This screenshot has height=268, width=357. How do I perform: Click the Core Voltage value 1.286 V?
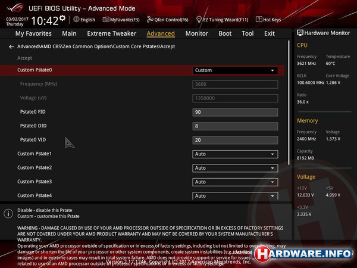(x=333, y=83)
